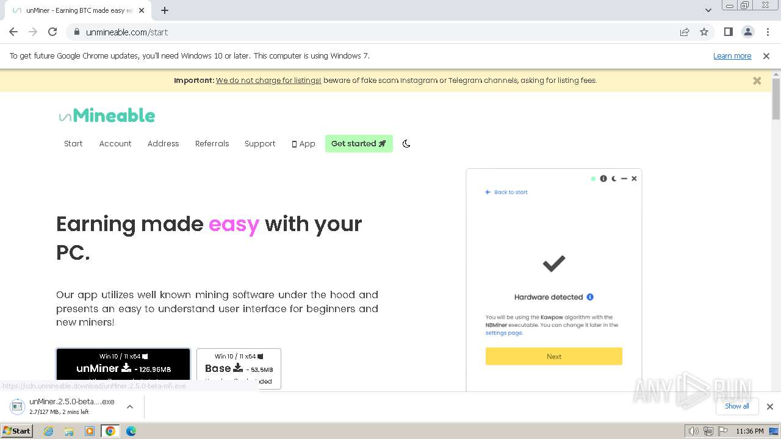The width and height of the screenshot is (781, 439).
Task: Click Show all downloads button
Action: (737, 406)
